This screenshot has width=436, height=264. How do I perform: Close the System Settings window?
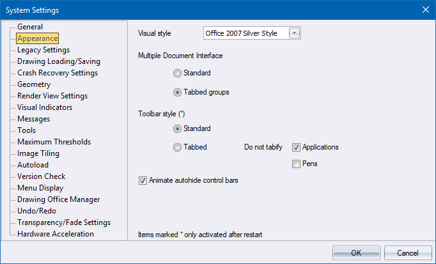(425, 10)
